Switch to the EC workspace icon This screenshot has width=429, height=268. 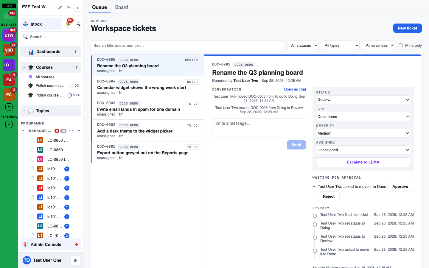coord(9,95)
